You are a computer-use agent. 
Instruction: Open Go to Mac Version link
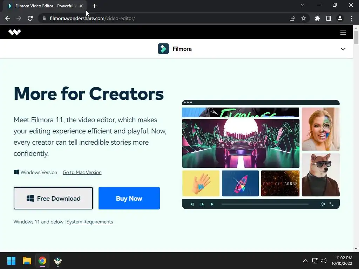click(x=82, y=172)
